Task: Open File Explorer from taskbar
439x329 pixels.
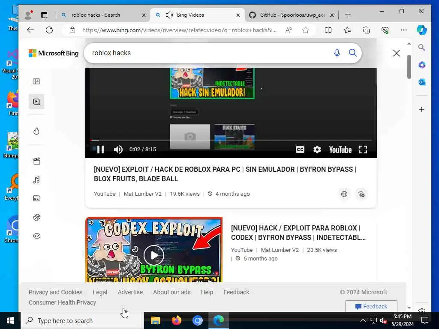Action: coord(155,320)
